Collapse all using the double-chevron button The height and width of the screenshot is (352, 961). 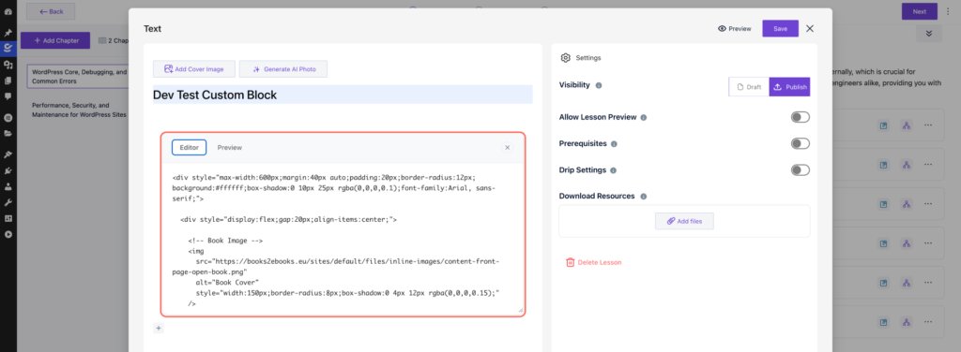tap(928, 34)
